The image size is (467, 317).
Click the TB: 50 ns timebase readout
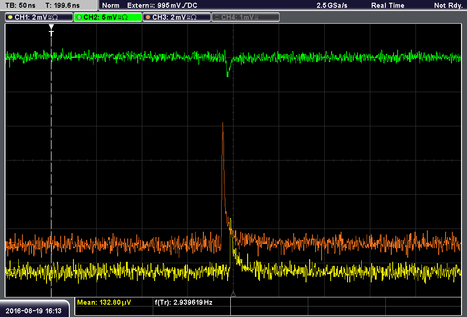(x=21, y=5)
